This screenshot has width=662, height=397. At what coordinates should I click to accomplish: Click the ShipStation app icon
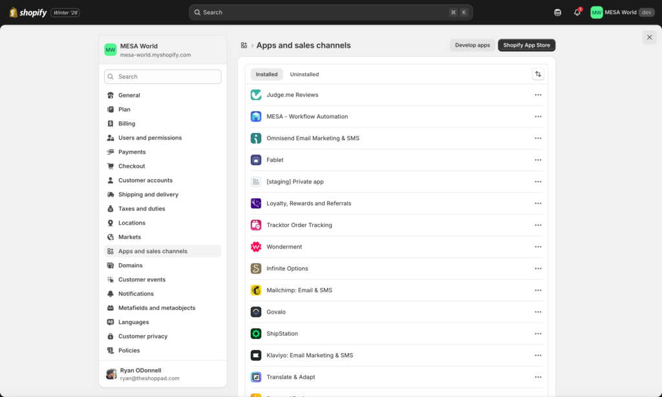pyautogui.click(x=256, y=333)
